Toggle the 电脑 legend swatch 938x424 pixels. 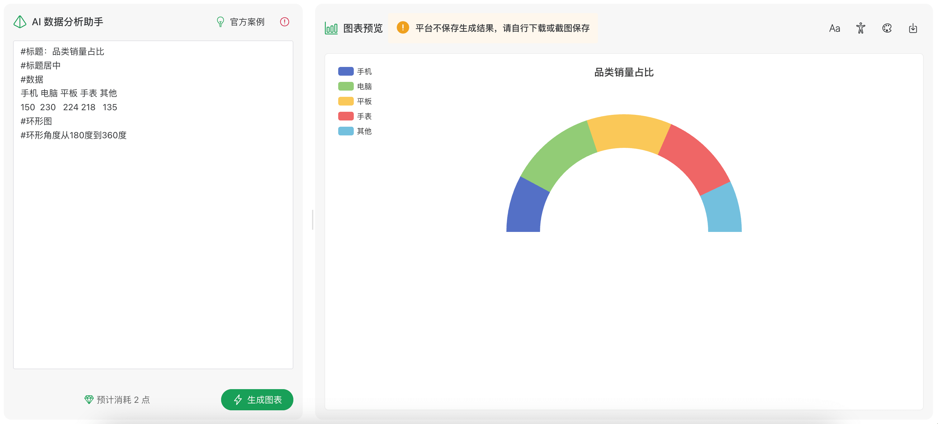346,86
